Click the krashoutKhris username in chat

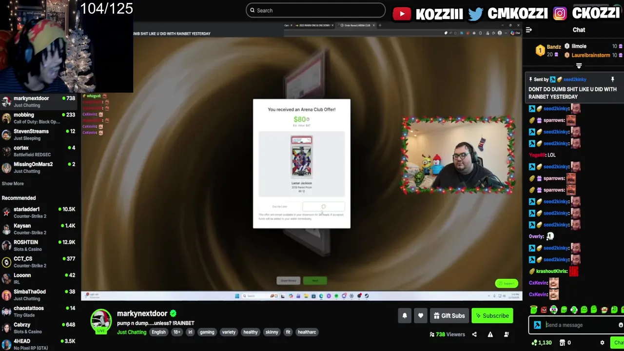pyautogui.click(x=551, y=272)
